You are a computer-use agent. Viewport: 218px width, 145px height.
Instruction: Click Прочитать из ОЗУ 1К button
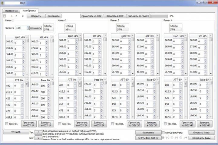29,124
